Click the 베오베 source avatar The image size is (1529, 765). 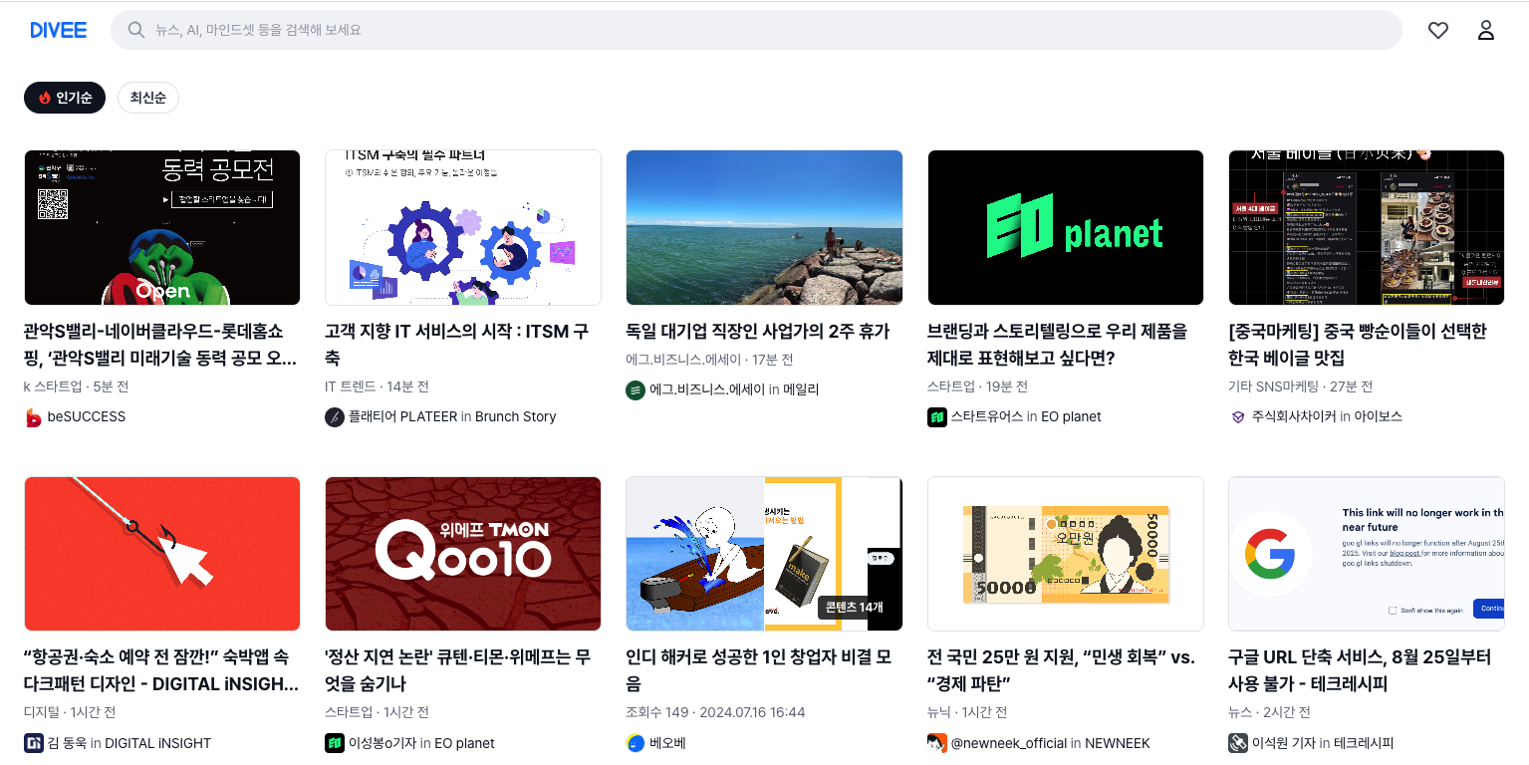pos(636,743)
